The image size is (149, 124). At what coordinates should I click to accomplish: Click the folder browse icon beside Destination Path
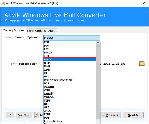click(x=142, y=63)
